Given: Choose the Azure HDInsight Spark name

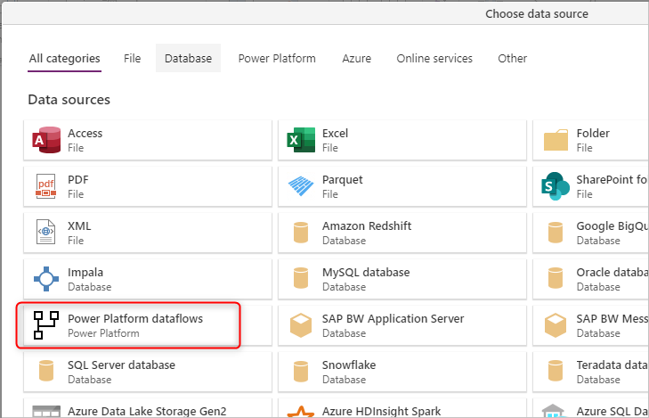Looking at the screenshot, I should (381, 412).
